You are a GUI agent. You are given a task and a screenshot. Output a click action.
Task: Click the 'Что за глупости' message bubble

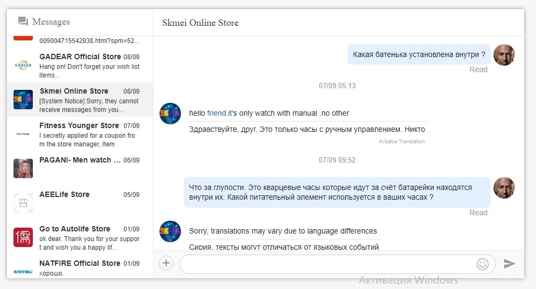(x=337, y=192)
